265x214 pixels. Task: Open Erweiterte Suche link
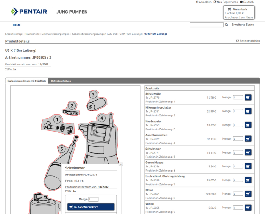pyautogui.click(x=243, y=25)
